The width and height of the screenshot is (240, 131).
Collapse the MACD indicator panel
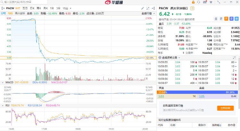coord(3,83)
